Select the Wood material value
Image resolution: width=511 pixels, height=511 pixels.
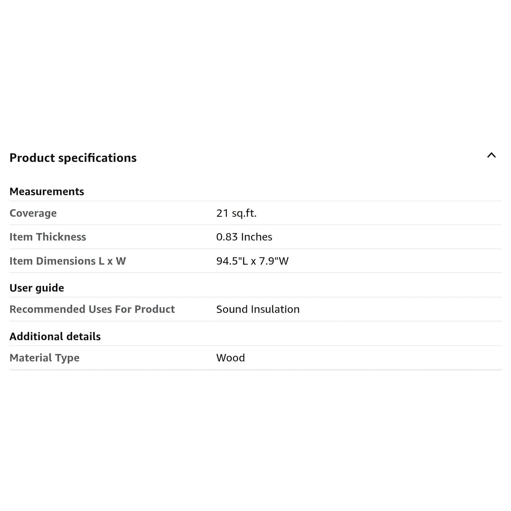click(231, 358)
